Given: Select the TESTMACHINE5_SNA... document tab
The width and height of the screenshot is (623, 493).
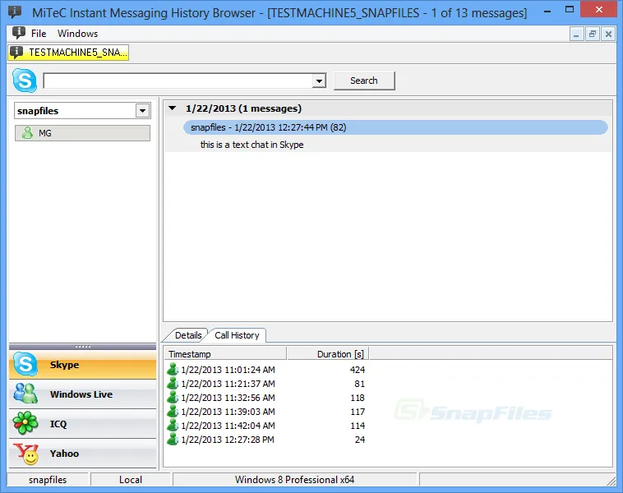Looking at the screenshot, I should pos(68,53).
